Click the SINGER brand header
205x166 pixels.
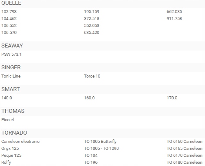point(11,68)
